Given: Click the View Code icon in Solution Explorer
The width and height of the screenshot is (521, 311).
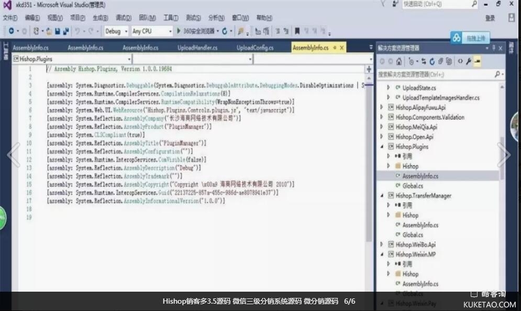Looking at the screenshot, I should [x=460, y=61].
